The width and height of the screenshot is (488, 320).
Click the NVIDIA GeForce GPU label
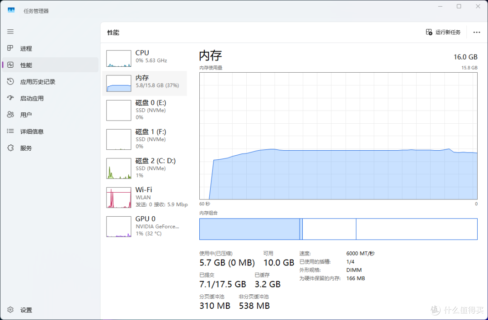pyautogui.click(x=157, y=227)
